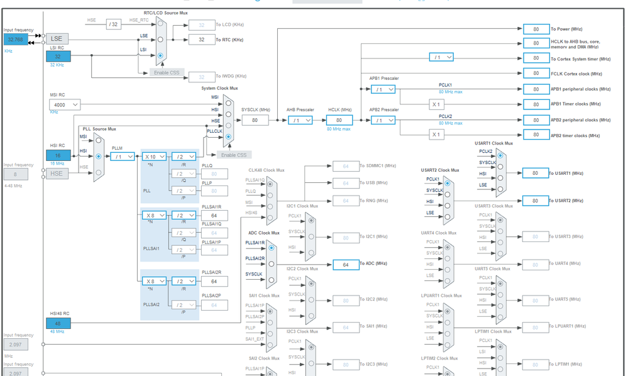Choose HSE_RTC in the RTC/LCD Source Mux

[160, 23]
